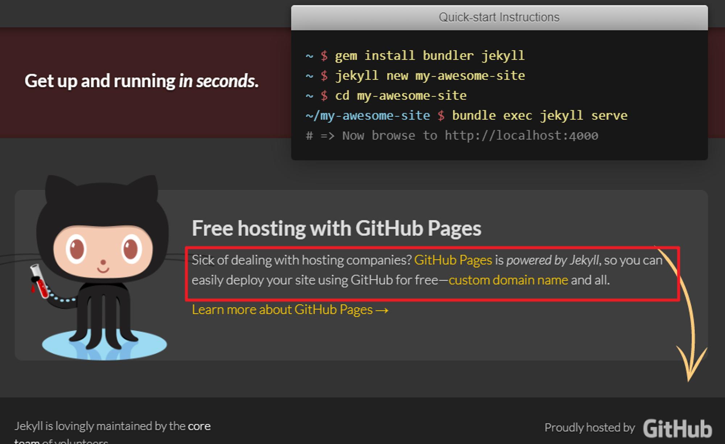Click the Get up and running heading
725x444 pixels.
(x=141, y=81)
